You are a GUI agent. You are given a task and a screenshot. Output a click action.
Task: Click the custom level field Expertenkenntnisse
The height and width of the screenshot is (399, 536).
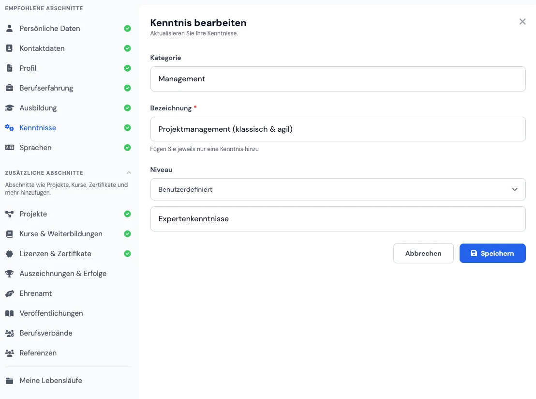[x=338, y=219]
